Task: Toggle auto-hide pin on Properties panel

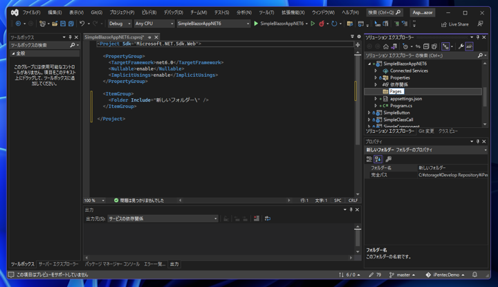Action: [478, 141]
